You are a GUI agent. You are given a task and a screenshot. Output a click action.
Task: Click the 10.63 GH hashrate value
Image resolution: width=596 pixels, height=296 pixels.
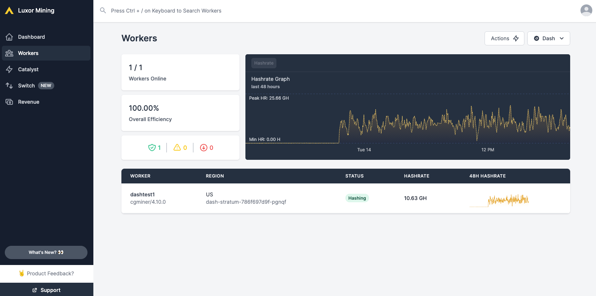(415, 198)
